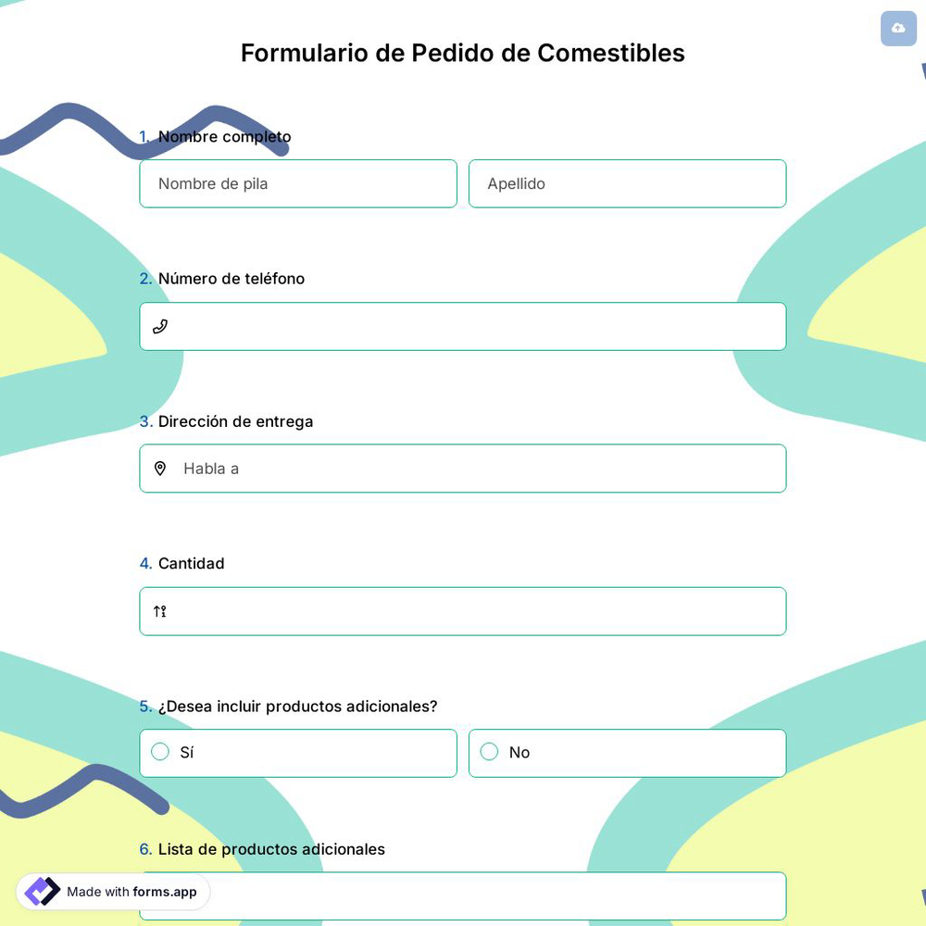Click the productos adicionales text field
The height and width of the screenshot is (926, 926).
tap(463, 895)
